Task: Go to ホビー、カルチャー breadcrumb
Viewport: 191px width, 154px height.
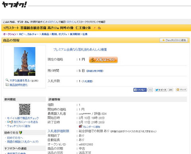Action: (29, 34)
